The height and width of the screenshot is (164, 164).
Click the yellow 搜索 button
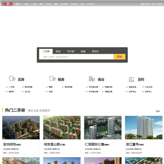click(119, 57)
